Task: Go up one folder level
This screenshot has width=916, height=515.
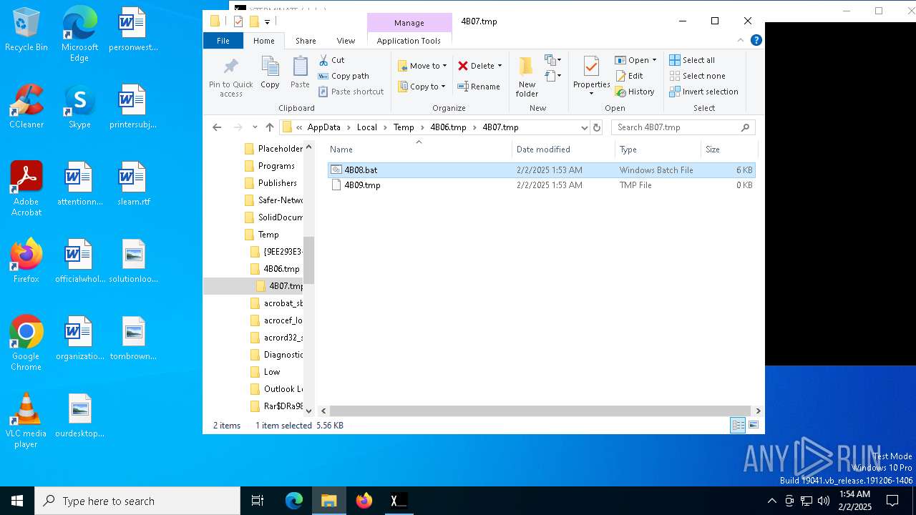Action: click(270, 127)
